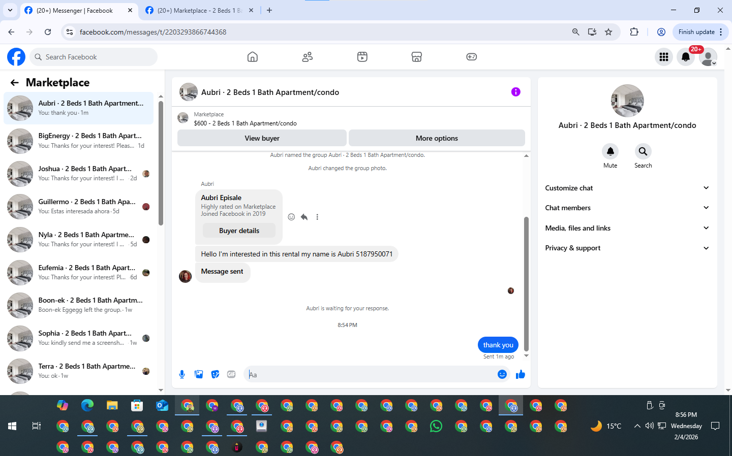Expand Media, files and links section
Viewport: 732px width, 456px height.
coord(627,228)
